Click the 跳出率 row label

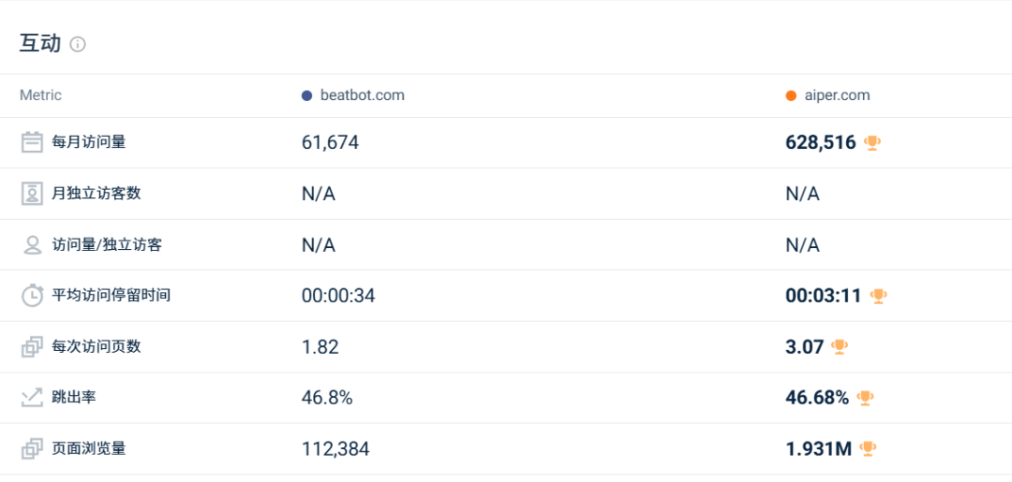point(74,398)
